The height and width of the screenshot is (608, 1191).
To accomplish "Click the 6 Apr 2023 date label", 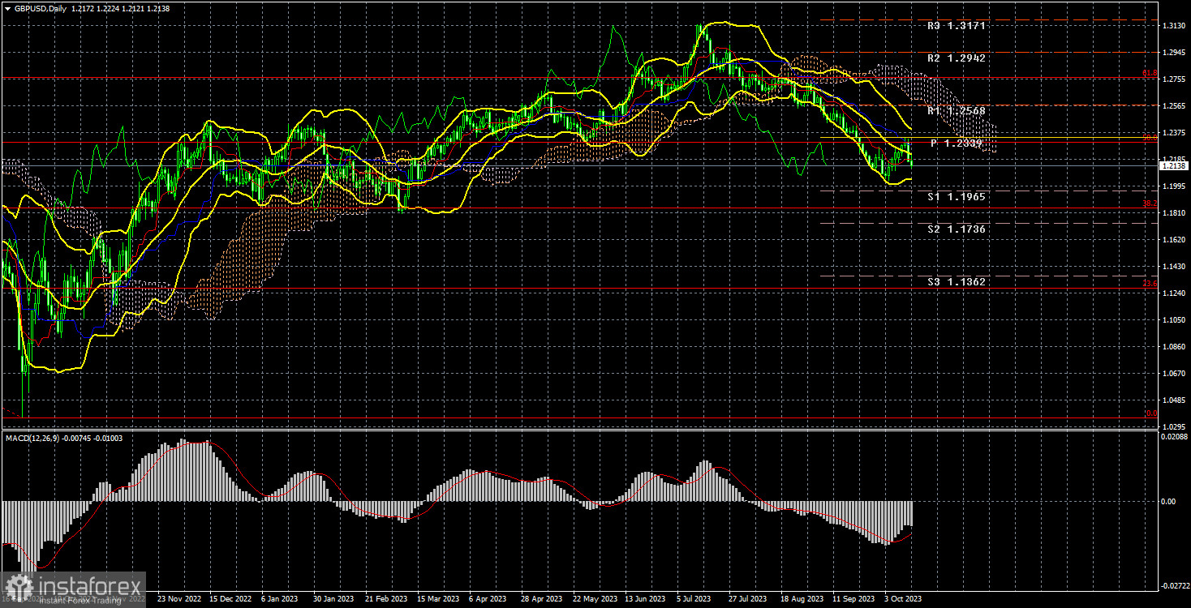I will click(x=489, y=599).
